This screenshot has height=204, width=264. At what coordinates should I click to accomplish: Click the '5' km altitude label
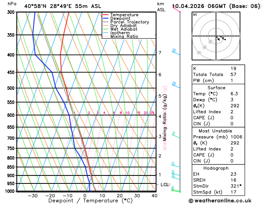(160, 96)
